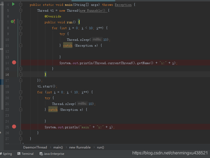Image resolution: width=210 pixels, height=158 pixels.
Task: Click the highlighted catch keyword on line 11
Action: pos(68,46)
